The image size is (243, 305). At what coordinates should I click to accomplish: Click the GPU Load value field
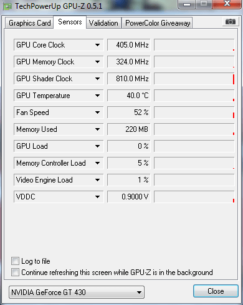click(128, 146)
